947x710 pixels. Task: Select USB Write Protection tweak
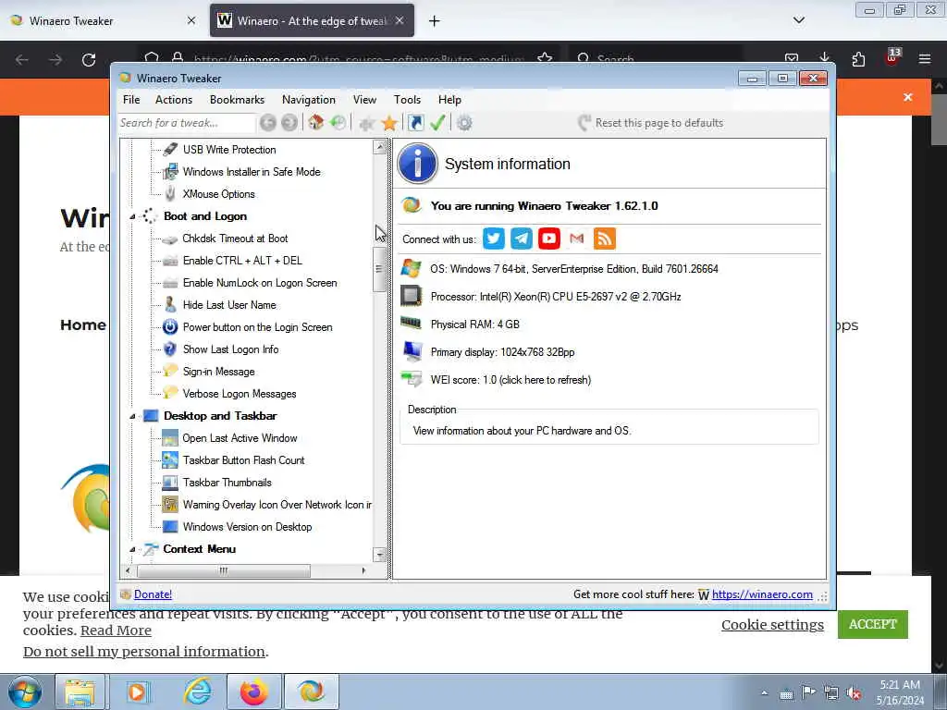229,150
